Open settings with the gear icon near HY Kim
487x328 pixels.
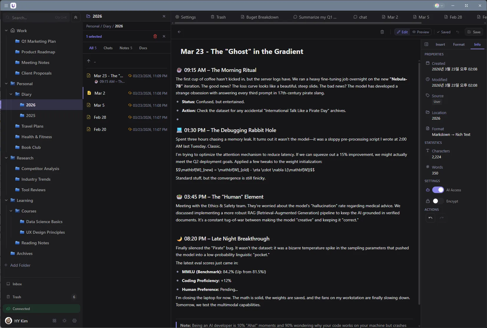74,321
